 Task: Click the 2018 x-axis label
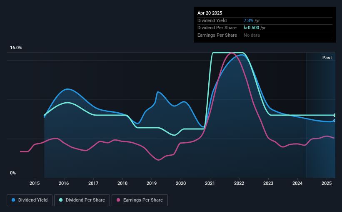pos(122,183)
